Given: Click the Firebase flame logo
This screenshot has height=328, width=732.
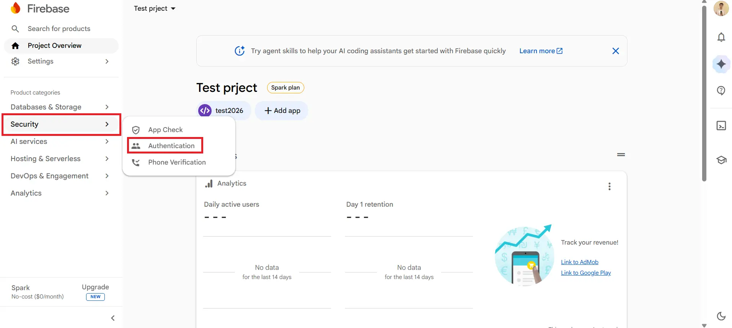Looking at the screenshot, I should (x=15, y=8).
